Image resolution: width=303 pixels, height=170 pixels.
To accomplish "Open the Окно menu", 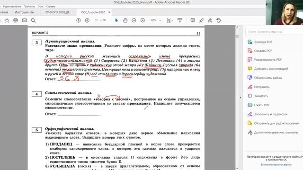I will tap(40, 6).
